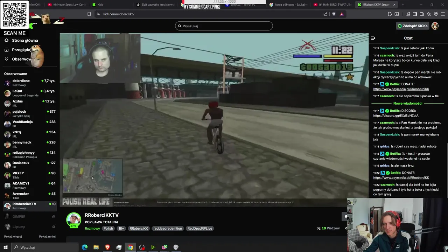Open new browser tab with plus button
The image size is (448, 252).
point(403,5)
